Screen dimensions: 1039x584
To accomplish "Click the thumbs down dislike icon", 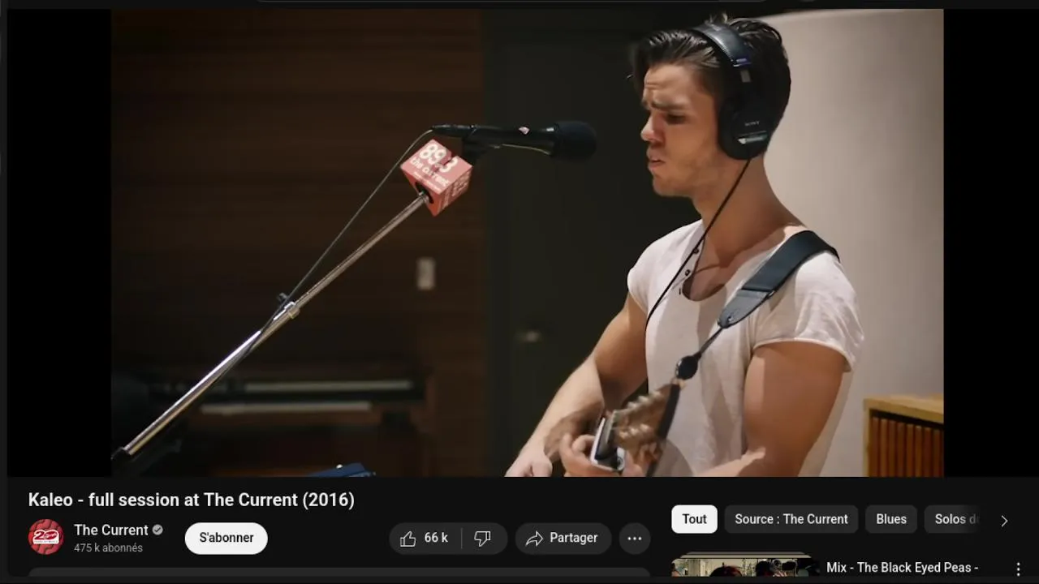I will 484,538.
